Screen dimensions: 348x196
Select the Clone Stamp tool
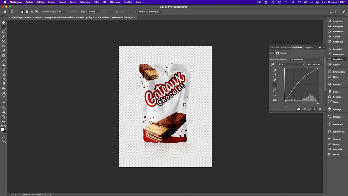coord(4,65)
